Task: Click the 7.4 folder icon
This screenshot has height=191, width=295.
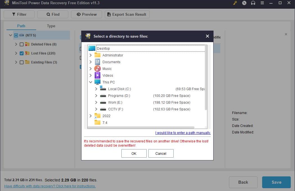Action: tap(97, 122)
